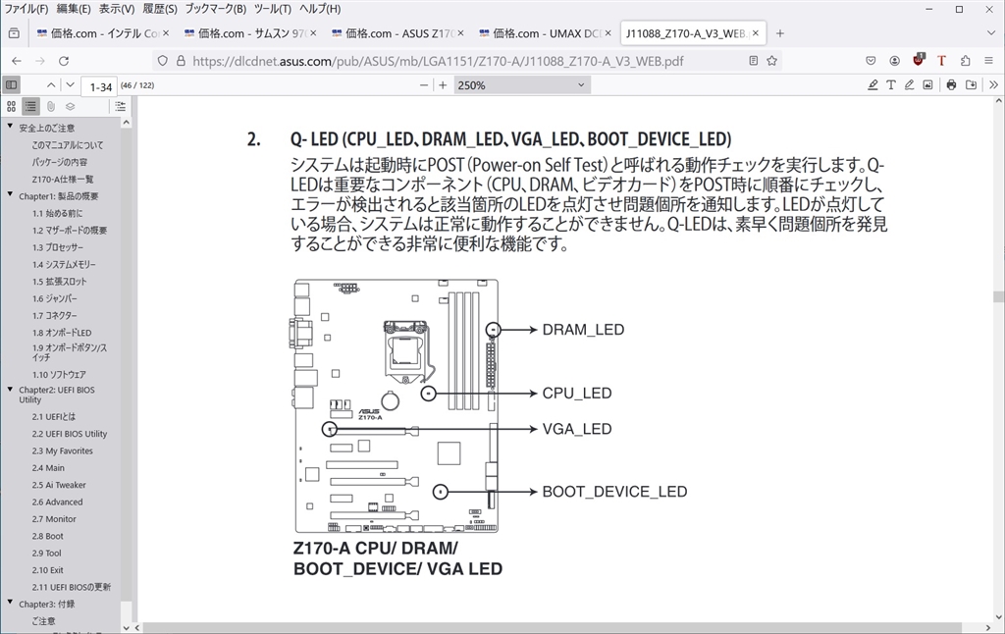This screenshot has height=634, width=1005.
Task: Go to the previous PDF page
Action: click(x=51, y=85)
